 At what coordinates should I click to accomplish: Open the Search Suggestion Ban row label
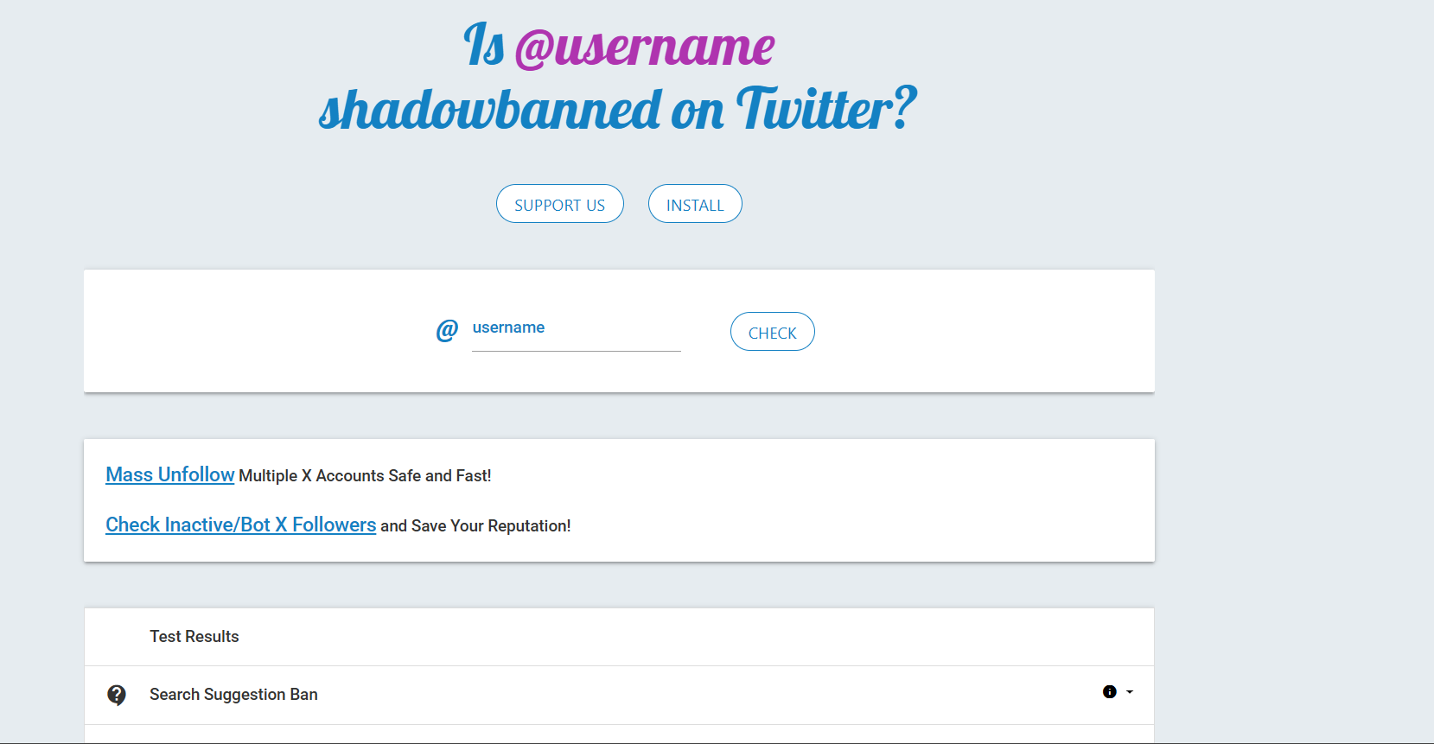(233, 695)
